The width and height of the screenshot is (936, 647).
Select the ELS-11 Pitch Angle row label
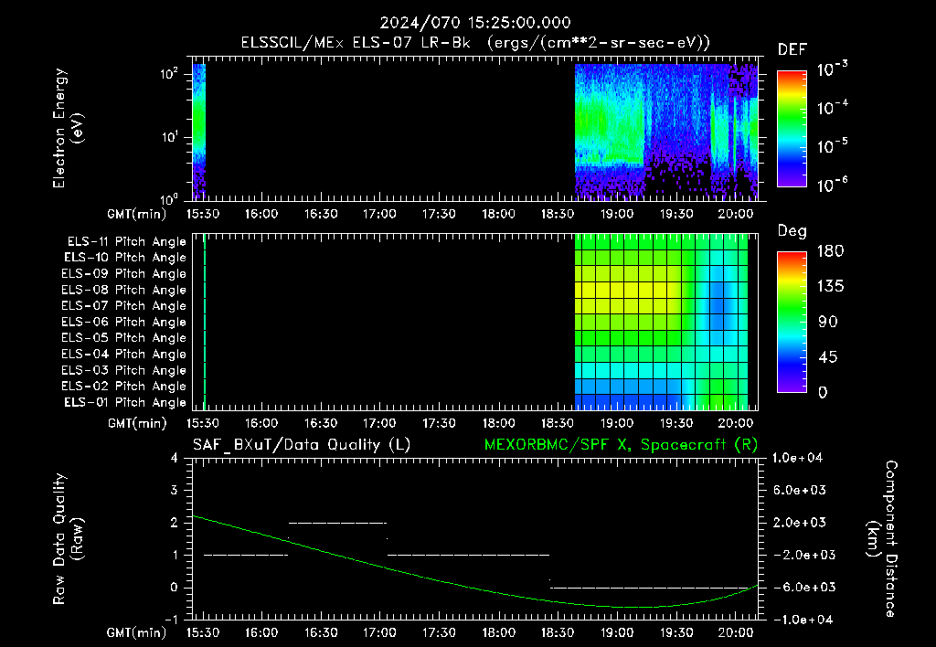point(126,242)
